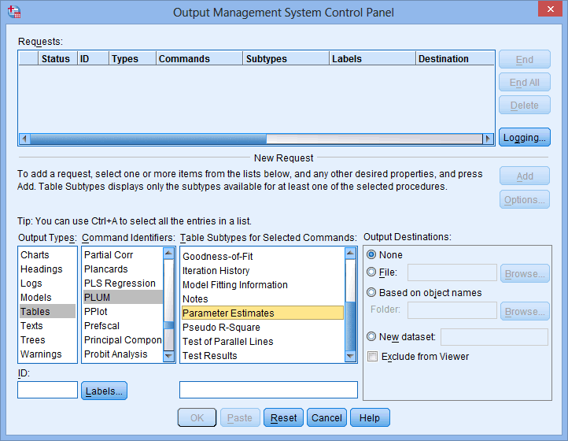Click the Destination column header
568x441 pixels.
455,58
